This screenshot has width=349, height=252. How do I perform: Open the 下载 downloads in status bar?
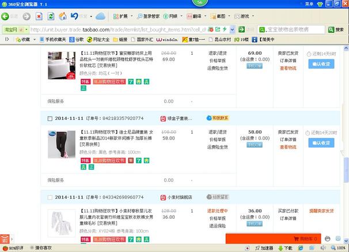[285, 248]
